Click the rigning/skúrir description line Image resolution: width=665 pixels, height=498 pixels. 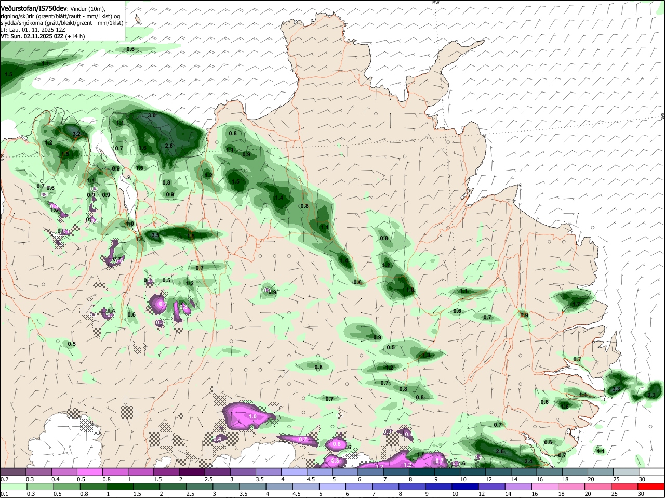click(x=61, y=16)
